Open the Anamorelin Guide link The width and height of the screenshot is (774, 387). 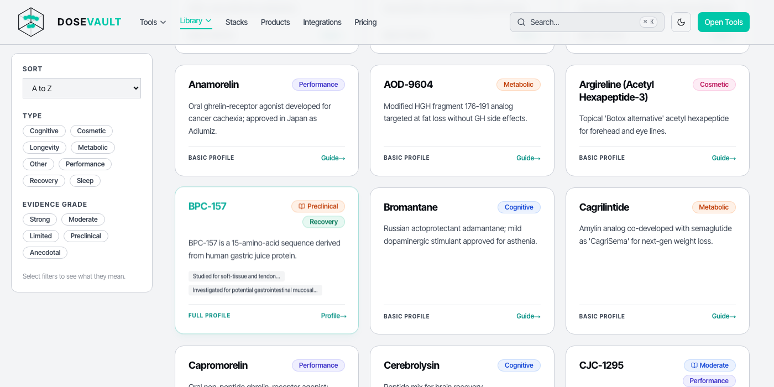333,158
